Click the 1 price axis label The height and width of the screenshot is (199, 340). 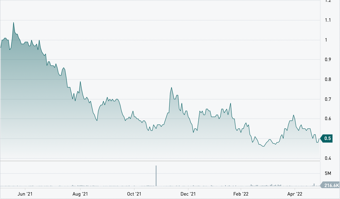326,40
